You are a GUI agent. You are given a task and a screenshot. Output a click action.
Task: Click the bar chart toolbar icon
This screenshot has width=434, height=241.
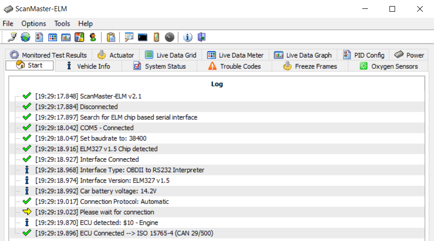point(66,37)
